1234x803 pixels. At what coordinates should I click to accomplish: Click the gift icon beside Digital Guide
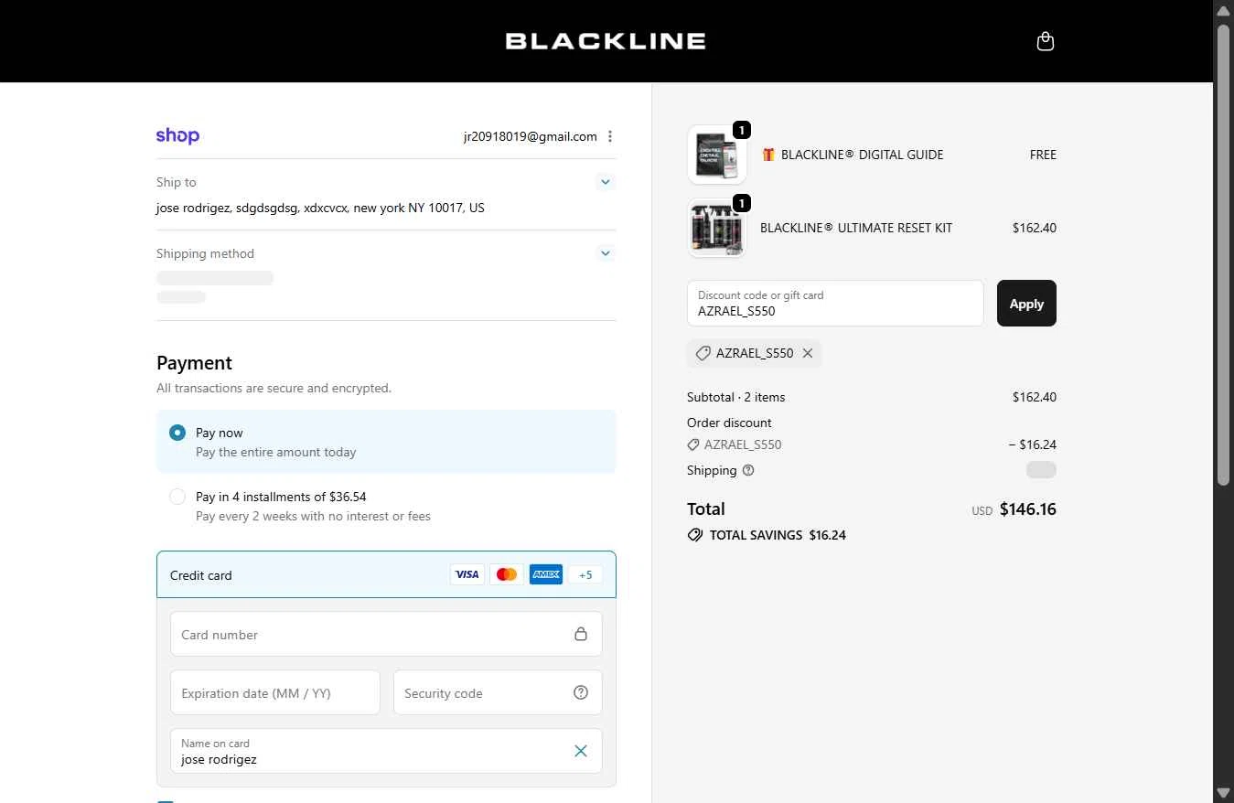pyautogui.click(x=768, y=155)
